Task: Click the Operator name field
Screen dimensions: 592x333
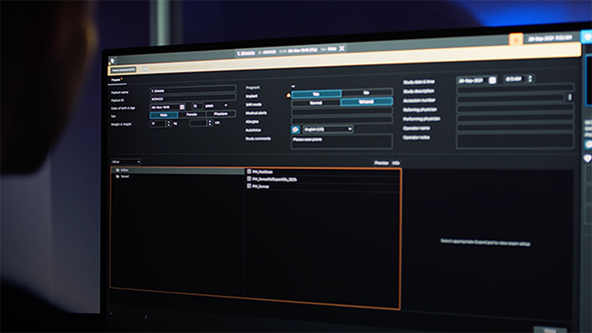Action: pos(516,127)
